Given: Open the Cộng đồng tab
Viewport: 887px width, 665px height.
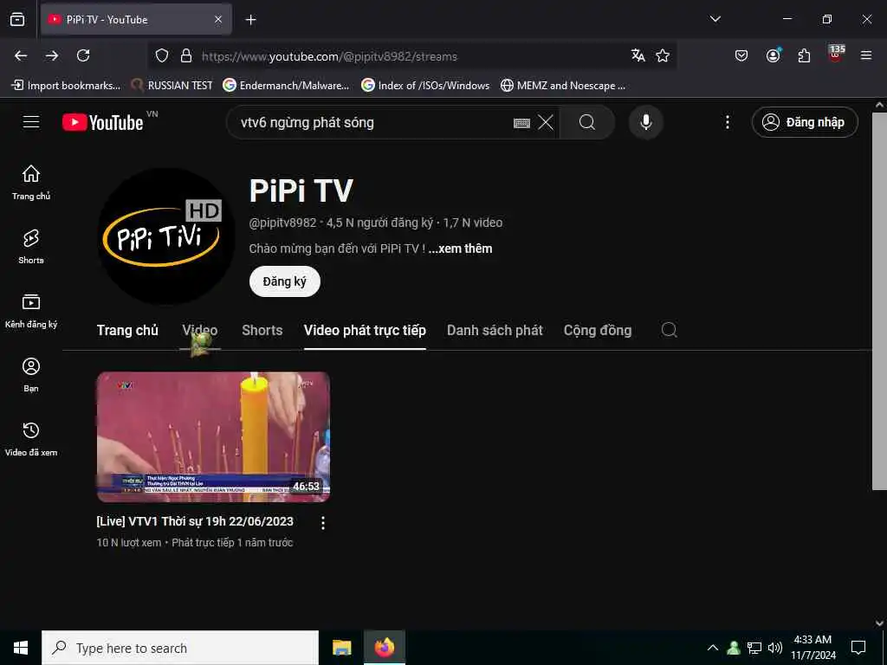Looking at the screenshot, I should pos(598,330).
